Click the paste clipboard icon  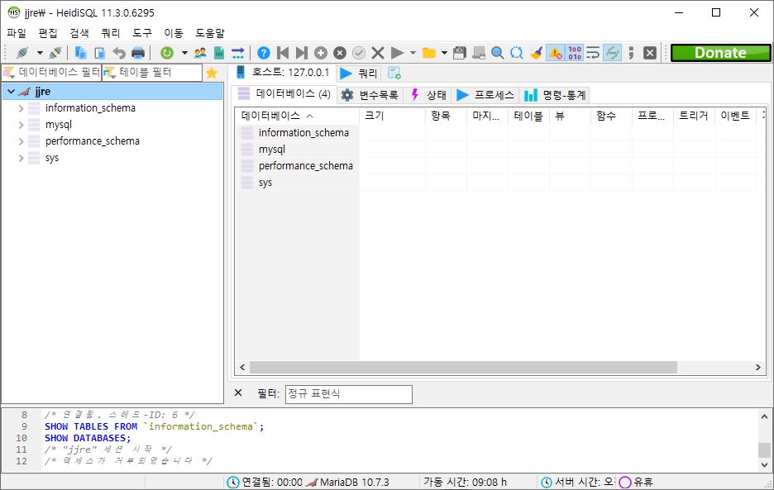point(100,53)
